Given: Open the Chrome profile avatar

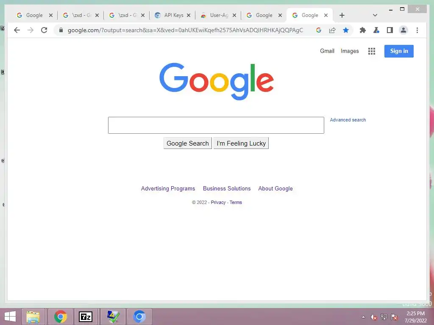Looking at the screenshot, I should tap(403, 30).
